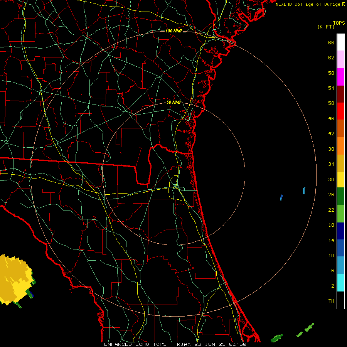Click the '23 JUN 25' date text

click(x=211, y=344)
